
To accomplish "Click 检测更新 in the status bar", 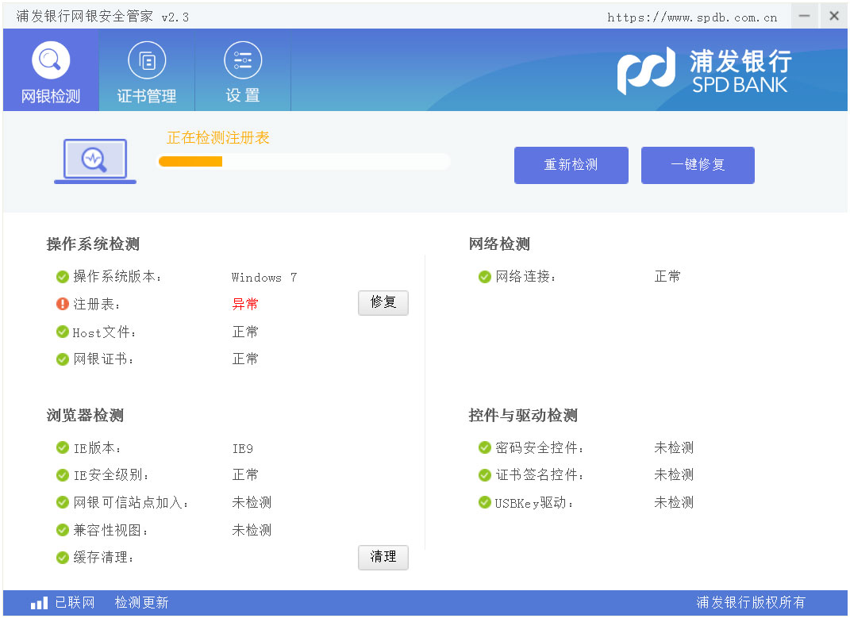I will (141, 603).
